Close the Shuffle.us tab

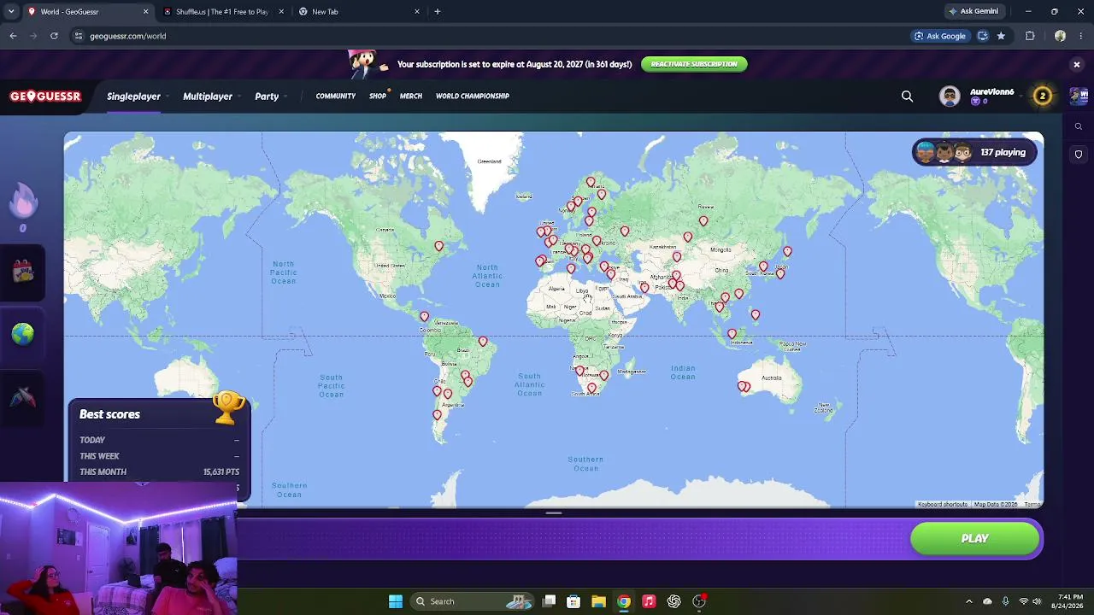click(281, 11)
